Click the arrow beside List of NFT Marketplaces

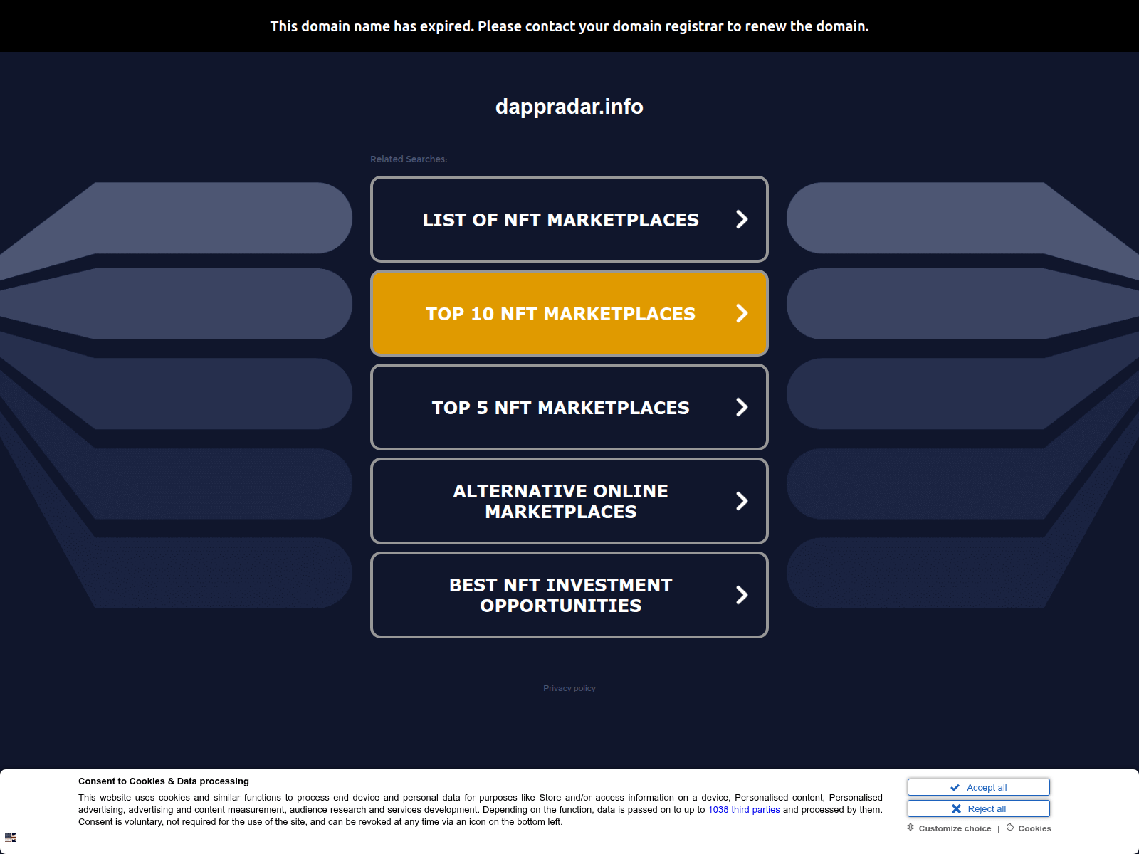pyautogui.click(x=742, y=219)
